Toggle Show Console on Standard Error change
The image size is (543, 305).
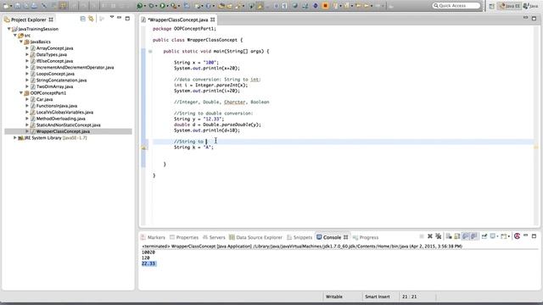pos(473,236)
